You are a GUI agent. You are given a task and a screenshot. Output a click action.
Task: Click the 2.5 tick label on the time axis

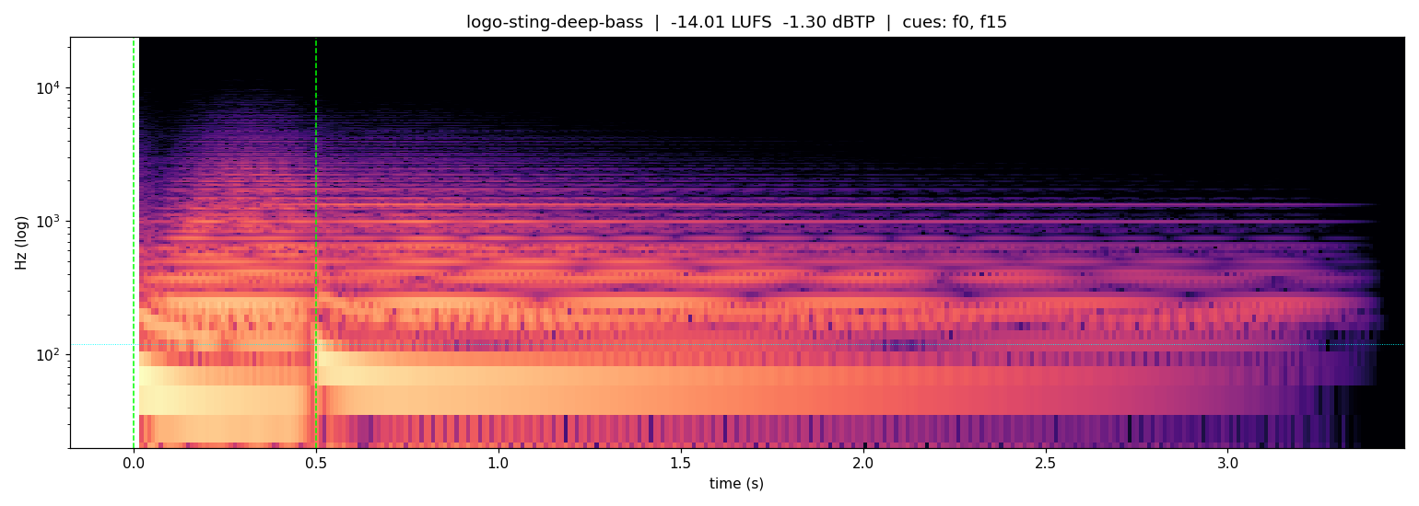[x=1045, y=464]
